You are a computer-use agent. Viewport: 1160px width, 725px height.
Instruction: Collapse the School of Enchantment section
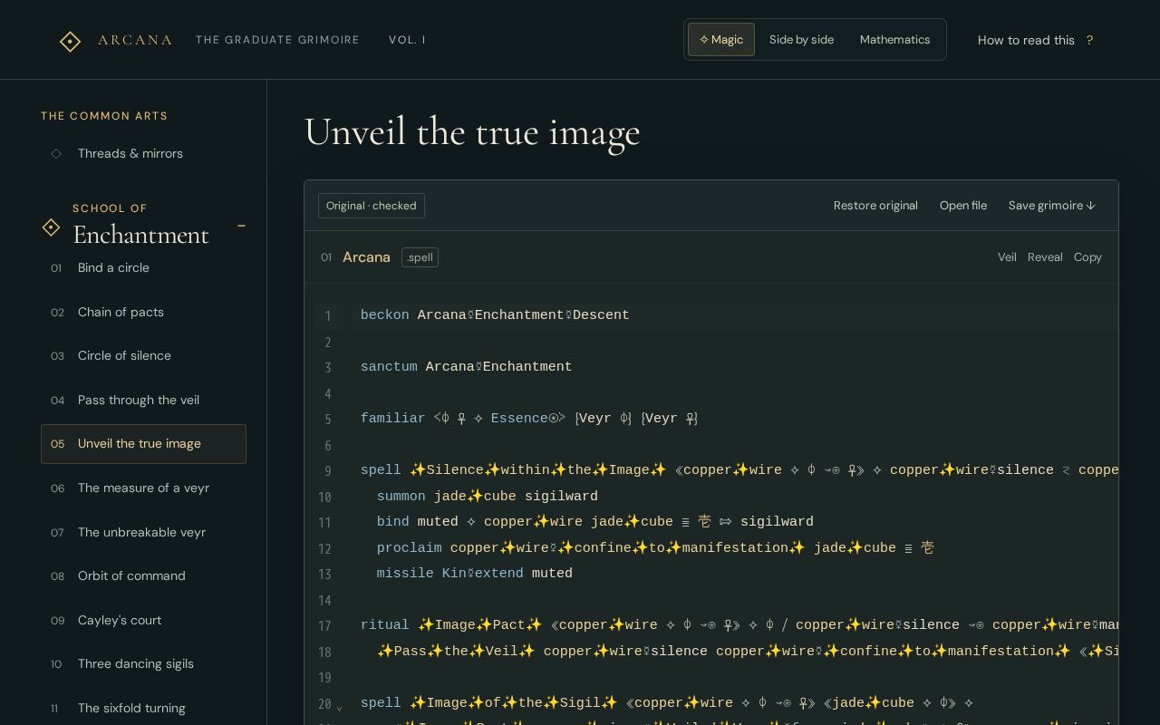[x=241, y=226]
